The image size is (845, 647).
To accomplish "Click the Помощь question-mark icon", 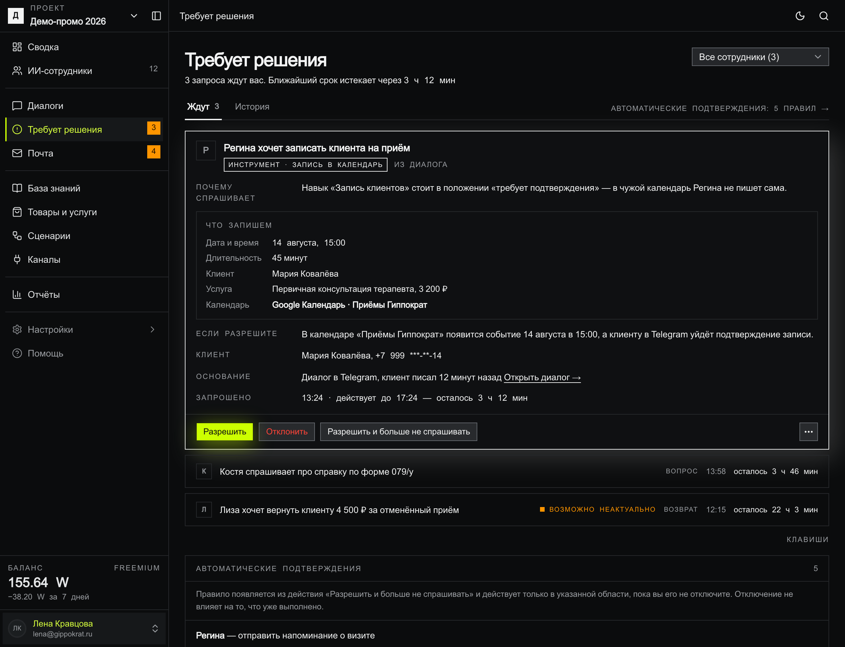I will [x=17, y=353].
